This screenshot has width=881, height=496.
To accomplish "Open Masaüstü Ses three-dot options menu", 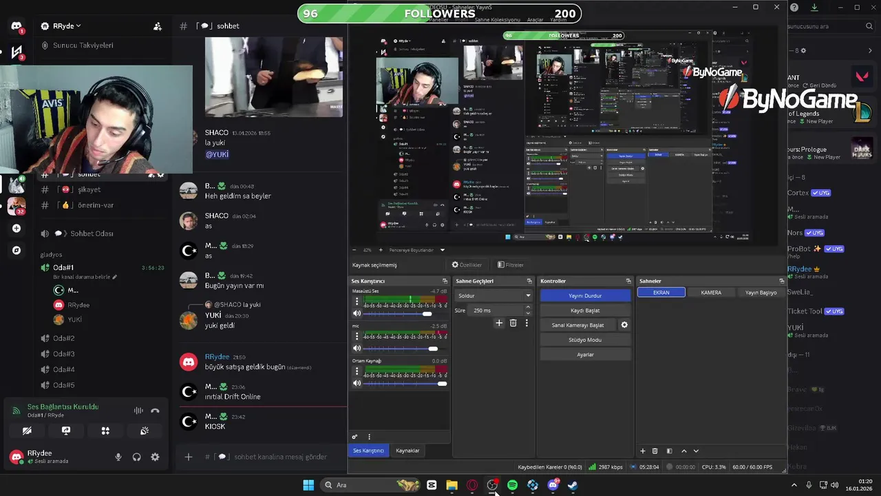I will [x=357, y=301].
